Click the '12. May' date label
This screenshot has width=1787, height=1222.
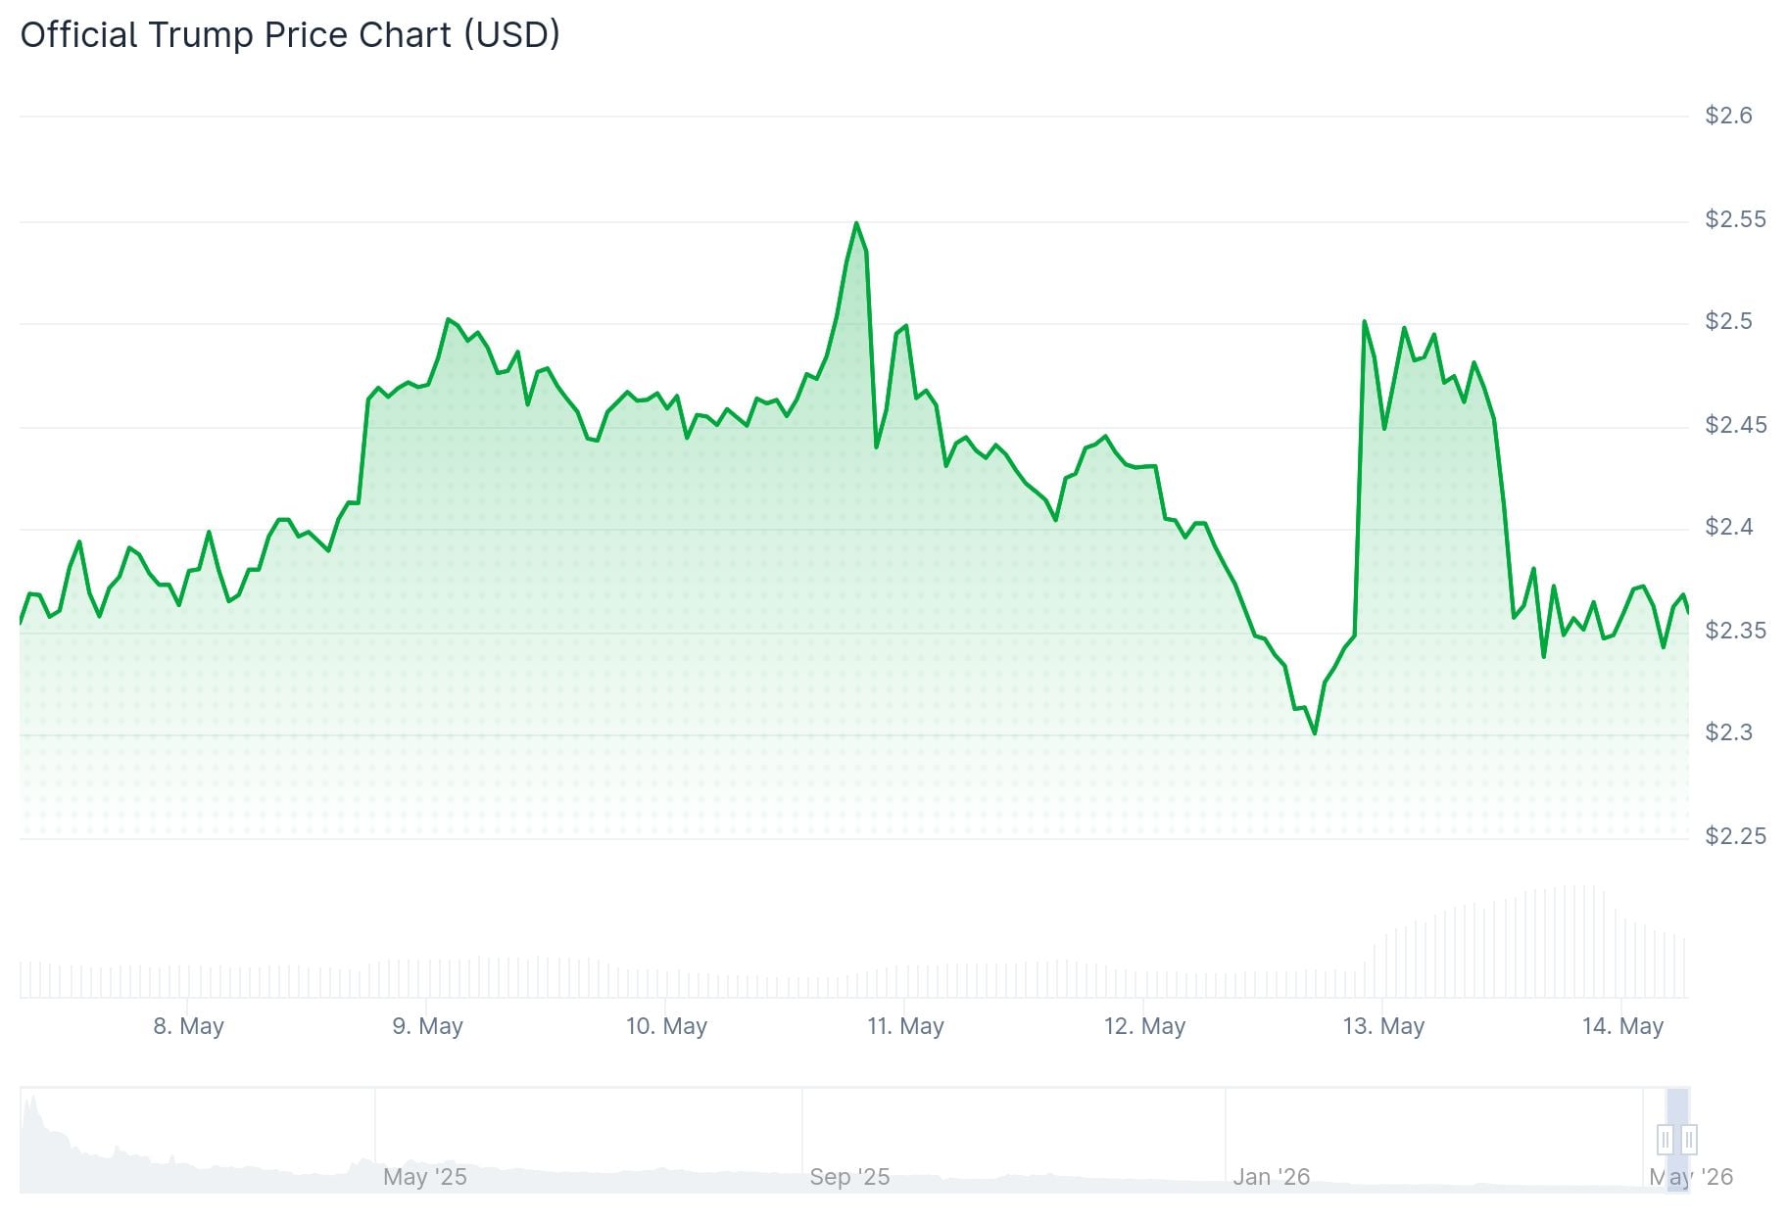click(1144, 1026)
